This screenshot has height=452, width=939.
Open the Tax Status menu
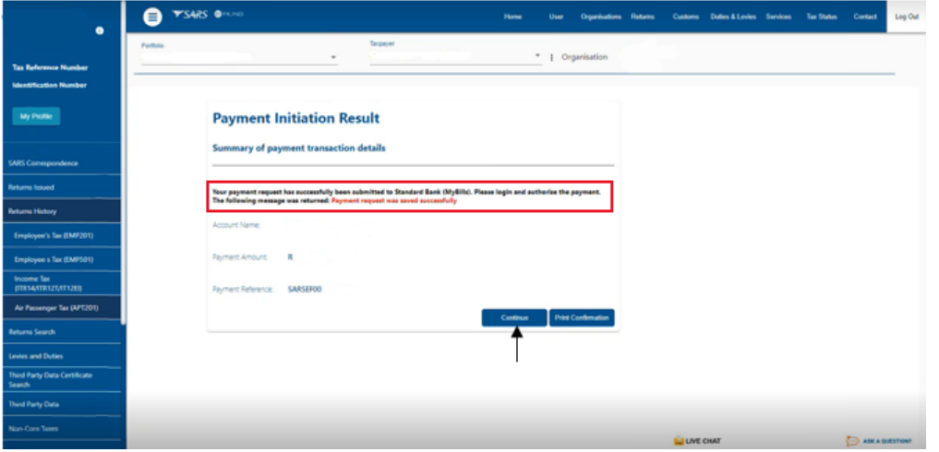[821, 17]
